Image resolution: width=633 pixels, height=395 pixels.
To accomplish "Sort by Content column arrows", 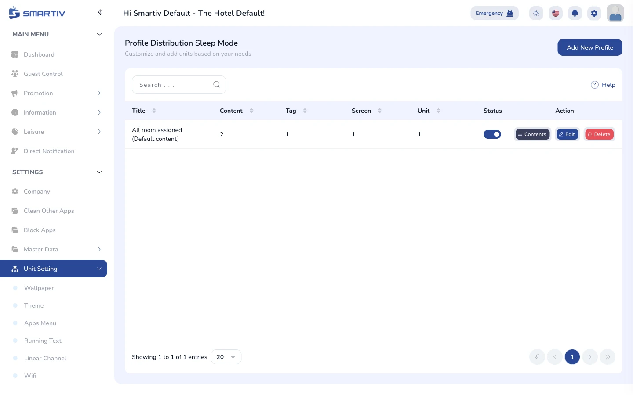I will click(251, 111).
